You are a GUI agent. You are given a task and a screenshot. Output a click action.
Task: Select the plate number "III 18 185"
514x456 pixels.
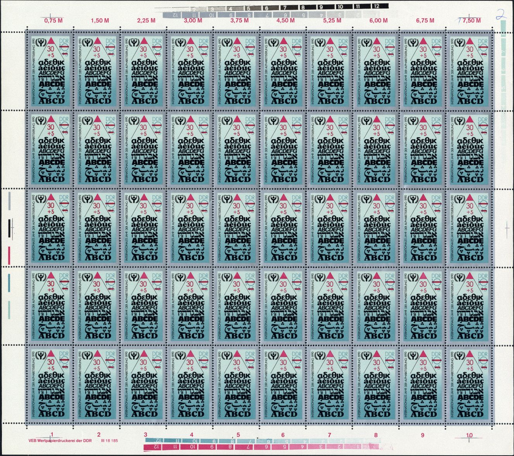click(109, 441)
